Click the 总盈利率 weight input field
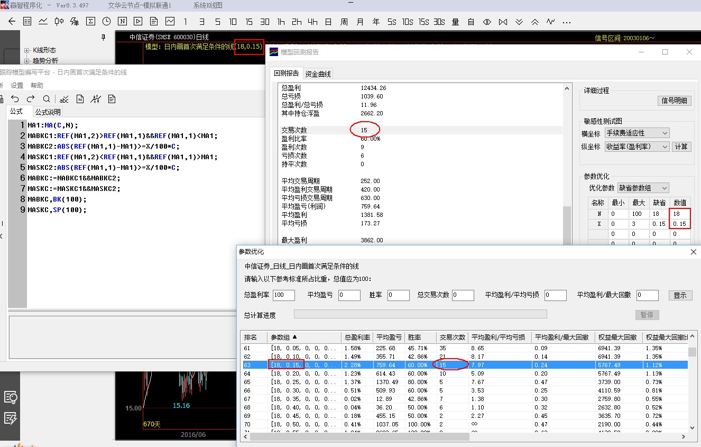This screenshot has width=701, height=447. point(283,295)
